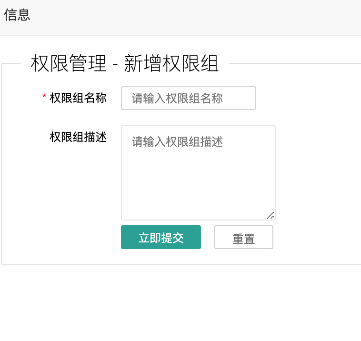
Task: Place cursor in the group name box
Action: click(x=189, y=98)
